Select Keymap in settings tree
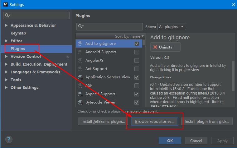 [18, 33]
